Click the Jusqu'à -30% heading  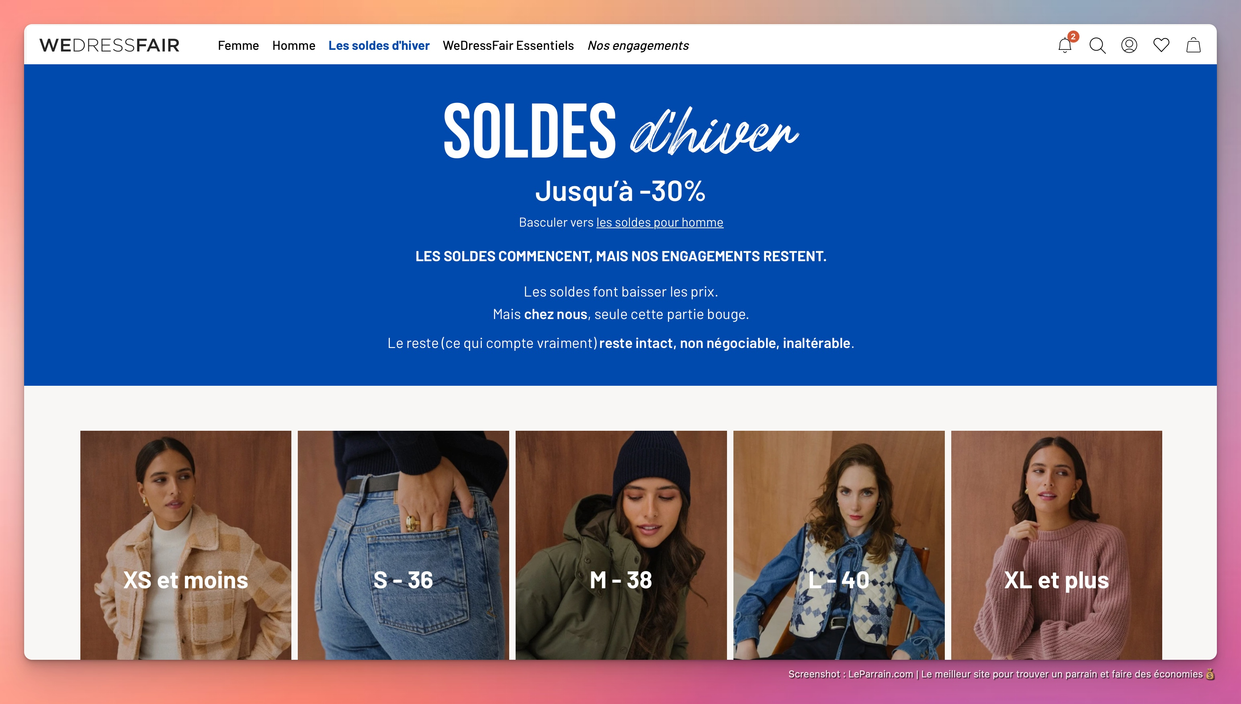point(621,191)
